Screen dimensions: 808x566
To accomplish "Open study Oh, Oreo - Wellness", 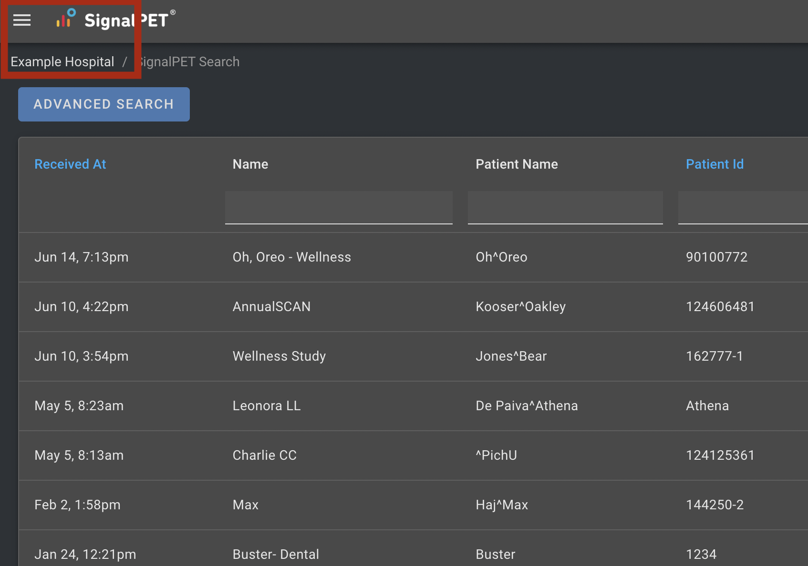I will [292, 257].
